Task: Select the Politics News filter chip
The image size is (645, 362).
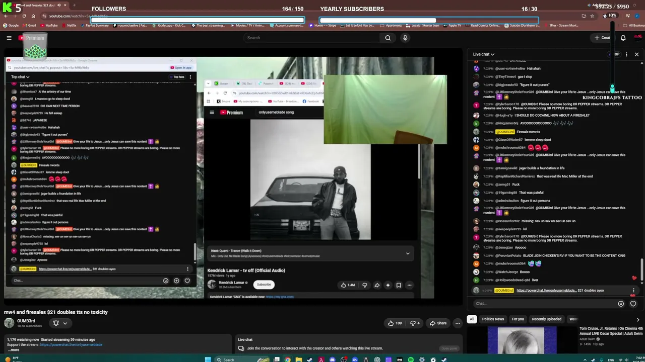Action: click(x=493, y=319)
